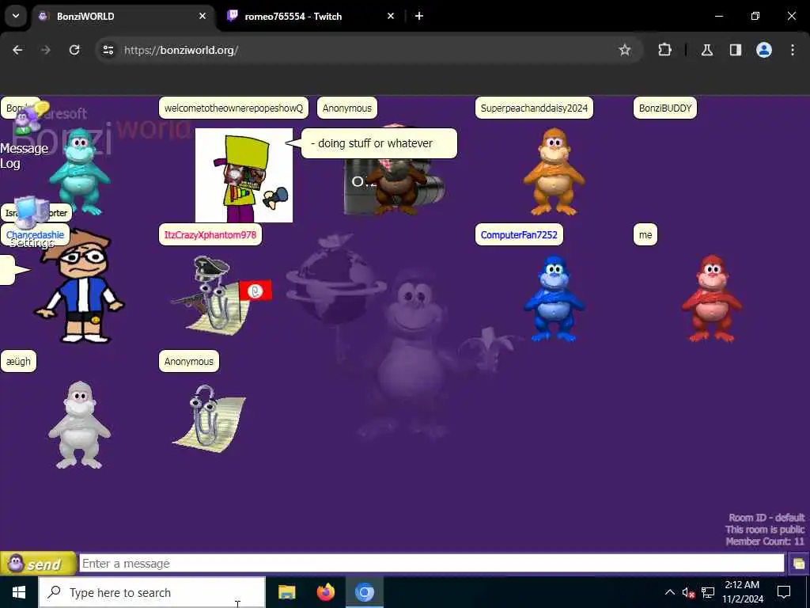Launch Firefox from the taskbar

click(x=325, y=592)
